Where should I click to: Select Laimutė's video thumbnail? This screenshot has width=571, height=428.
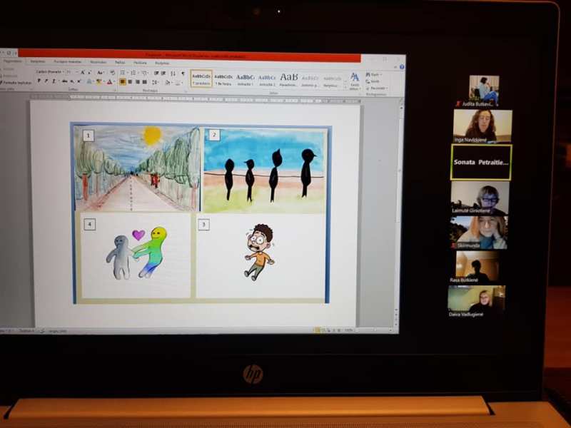click(480, 197)
